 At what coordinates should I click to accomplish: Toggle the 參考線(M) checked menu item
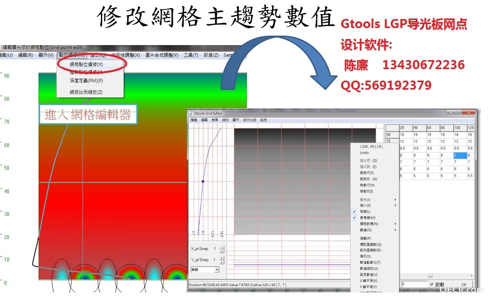coord(367,218)
